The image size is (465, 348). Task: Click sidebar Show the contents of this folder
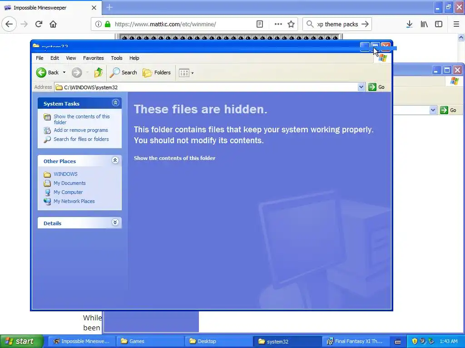82,119
